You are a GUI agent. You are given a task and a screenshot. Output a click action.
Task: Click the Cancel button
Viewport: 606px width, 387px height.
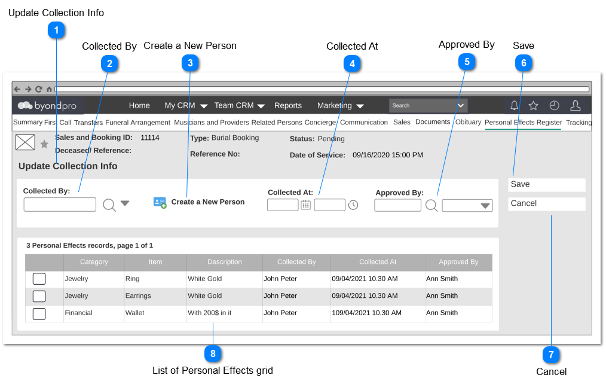pos(546,204)
